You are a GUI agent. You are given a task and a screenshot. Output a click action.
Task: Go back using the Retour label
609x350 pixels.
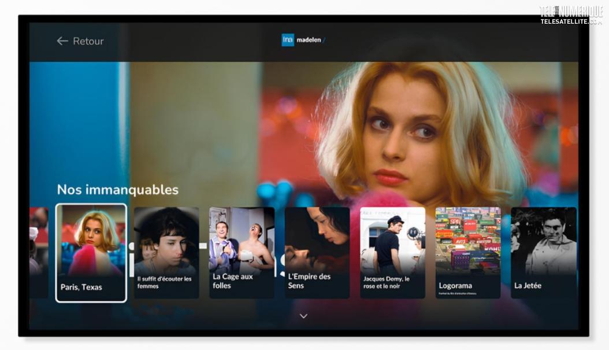pyautogui.click(x=88, y=41)
